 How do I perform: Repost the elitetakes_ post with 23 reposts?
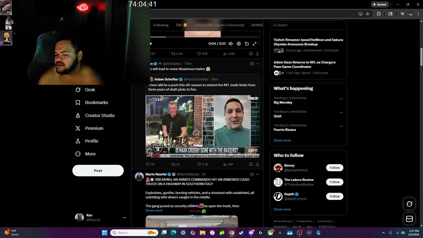click(x=175, y=164)
